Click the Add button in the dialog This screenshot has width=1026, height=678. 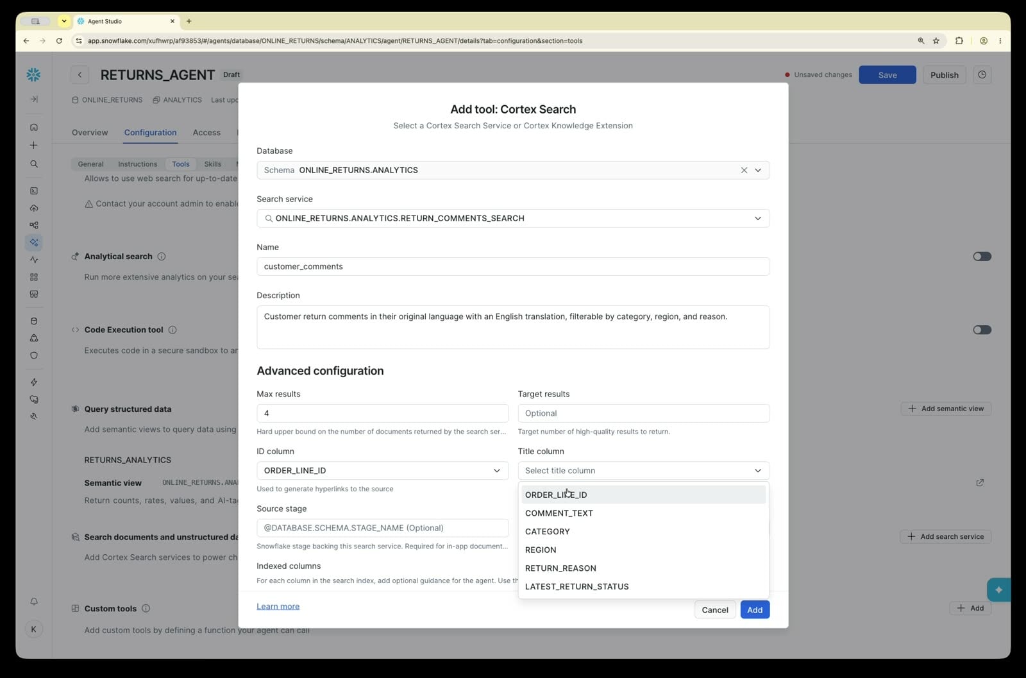pos(755,609)
